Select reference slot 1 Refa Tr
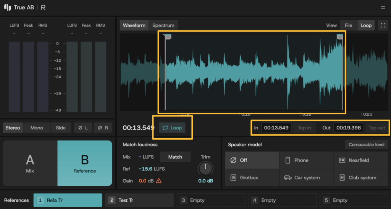391x209 pixels. (x=68, y=200)
